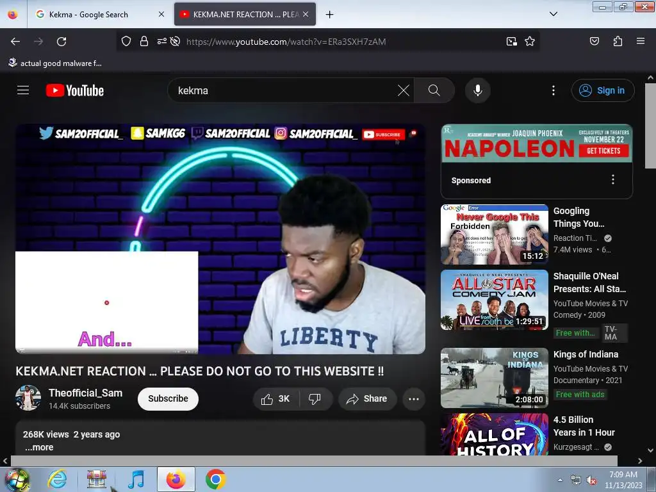Open the All Star Comedy Jam thumbnail

click(x=494, y=300)
